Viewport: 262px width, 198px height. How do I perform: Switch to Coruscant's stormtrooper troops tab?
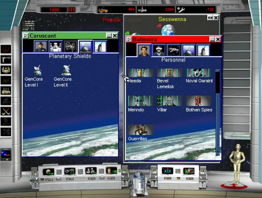[x=56, y=46]
